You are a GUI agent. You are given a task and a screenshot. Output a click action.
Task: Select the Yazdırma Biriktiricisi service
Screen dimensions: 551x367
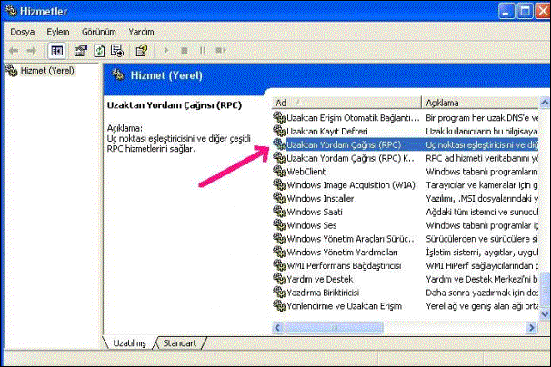click(x=323, y=293)
